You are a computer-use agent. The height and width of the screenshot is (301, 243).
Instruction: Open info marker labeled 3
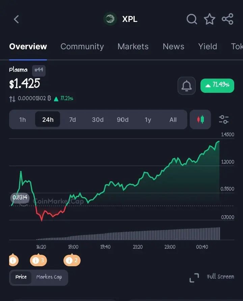[38, 260]
